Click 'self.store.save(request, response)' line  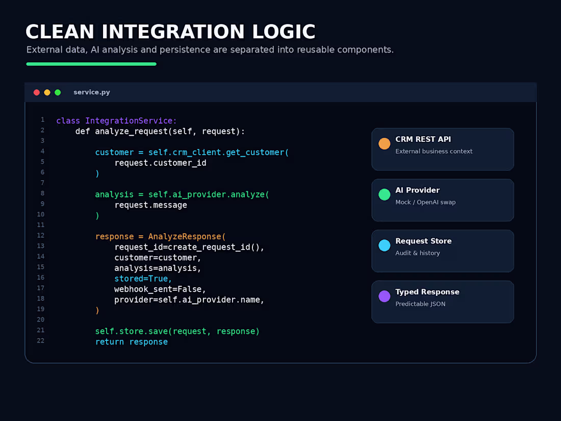pos(177,332)
